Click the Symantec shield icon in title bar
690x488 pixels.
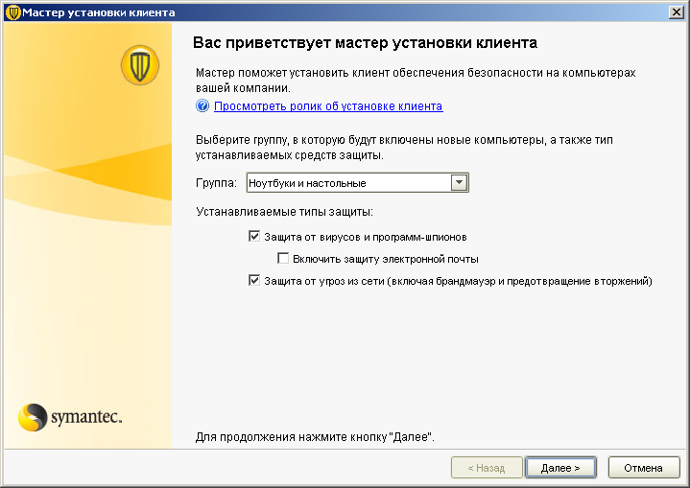12,12
